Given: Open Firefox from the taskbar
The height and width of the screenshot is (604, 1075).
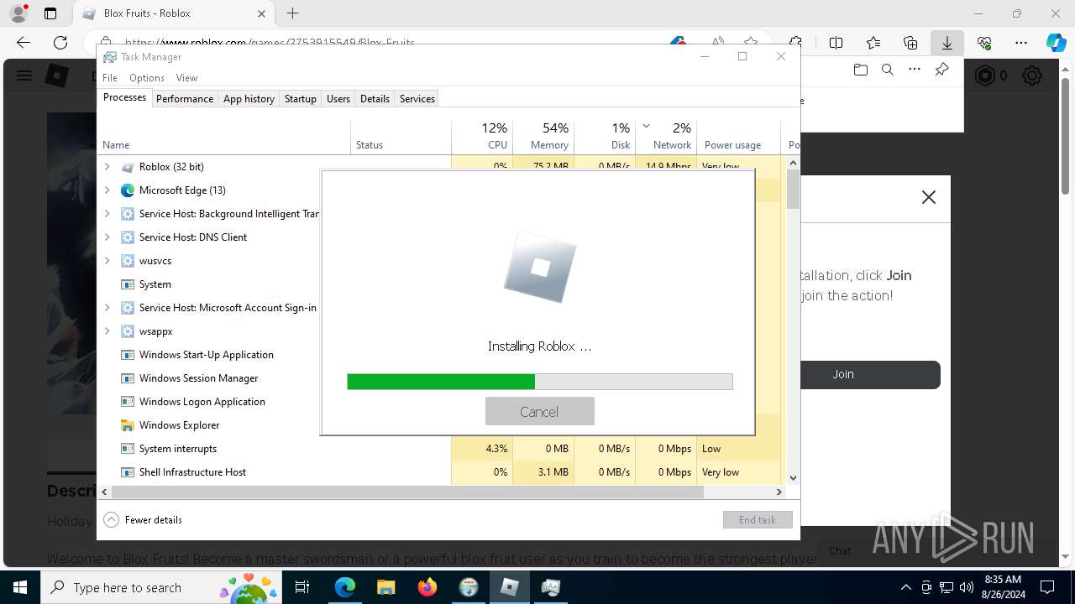Looking at the screenshot, I should click(427, 587).
